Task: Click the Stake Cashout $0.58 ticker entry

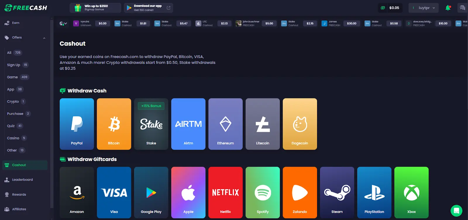Action: (383, 23)
